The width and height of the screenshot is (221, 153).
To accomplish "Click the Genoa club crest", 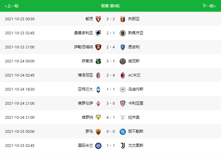I will click(x=123, y=19).
